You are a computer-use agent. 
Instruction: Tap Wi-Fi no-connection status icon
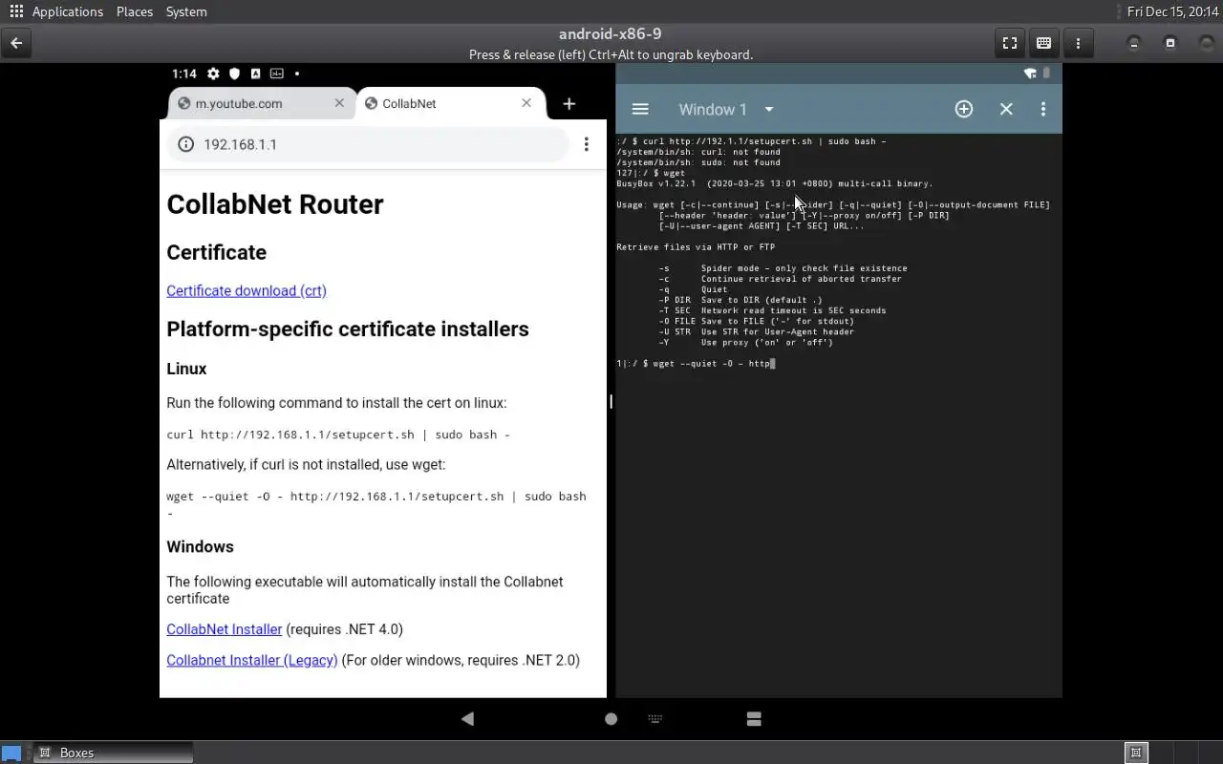tap(1030, 74)
